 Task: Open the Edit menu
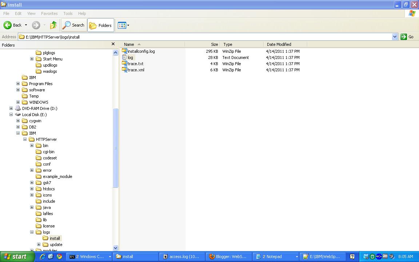click(18, 13)
